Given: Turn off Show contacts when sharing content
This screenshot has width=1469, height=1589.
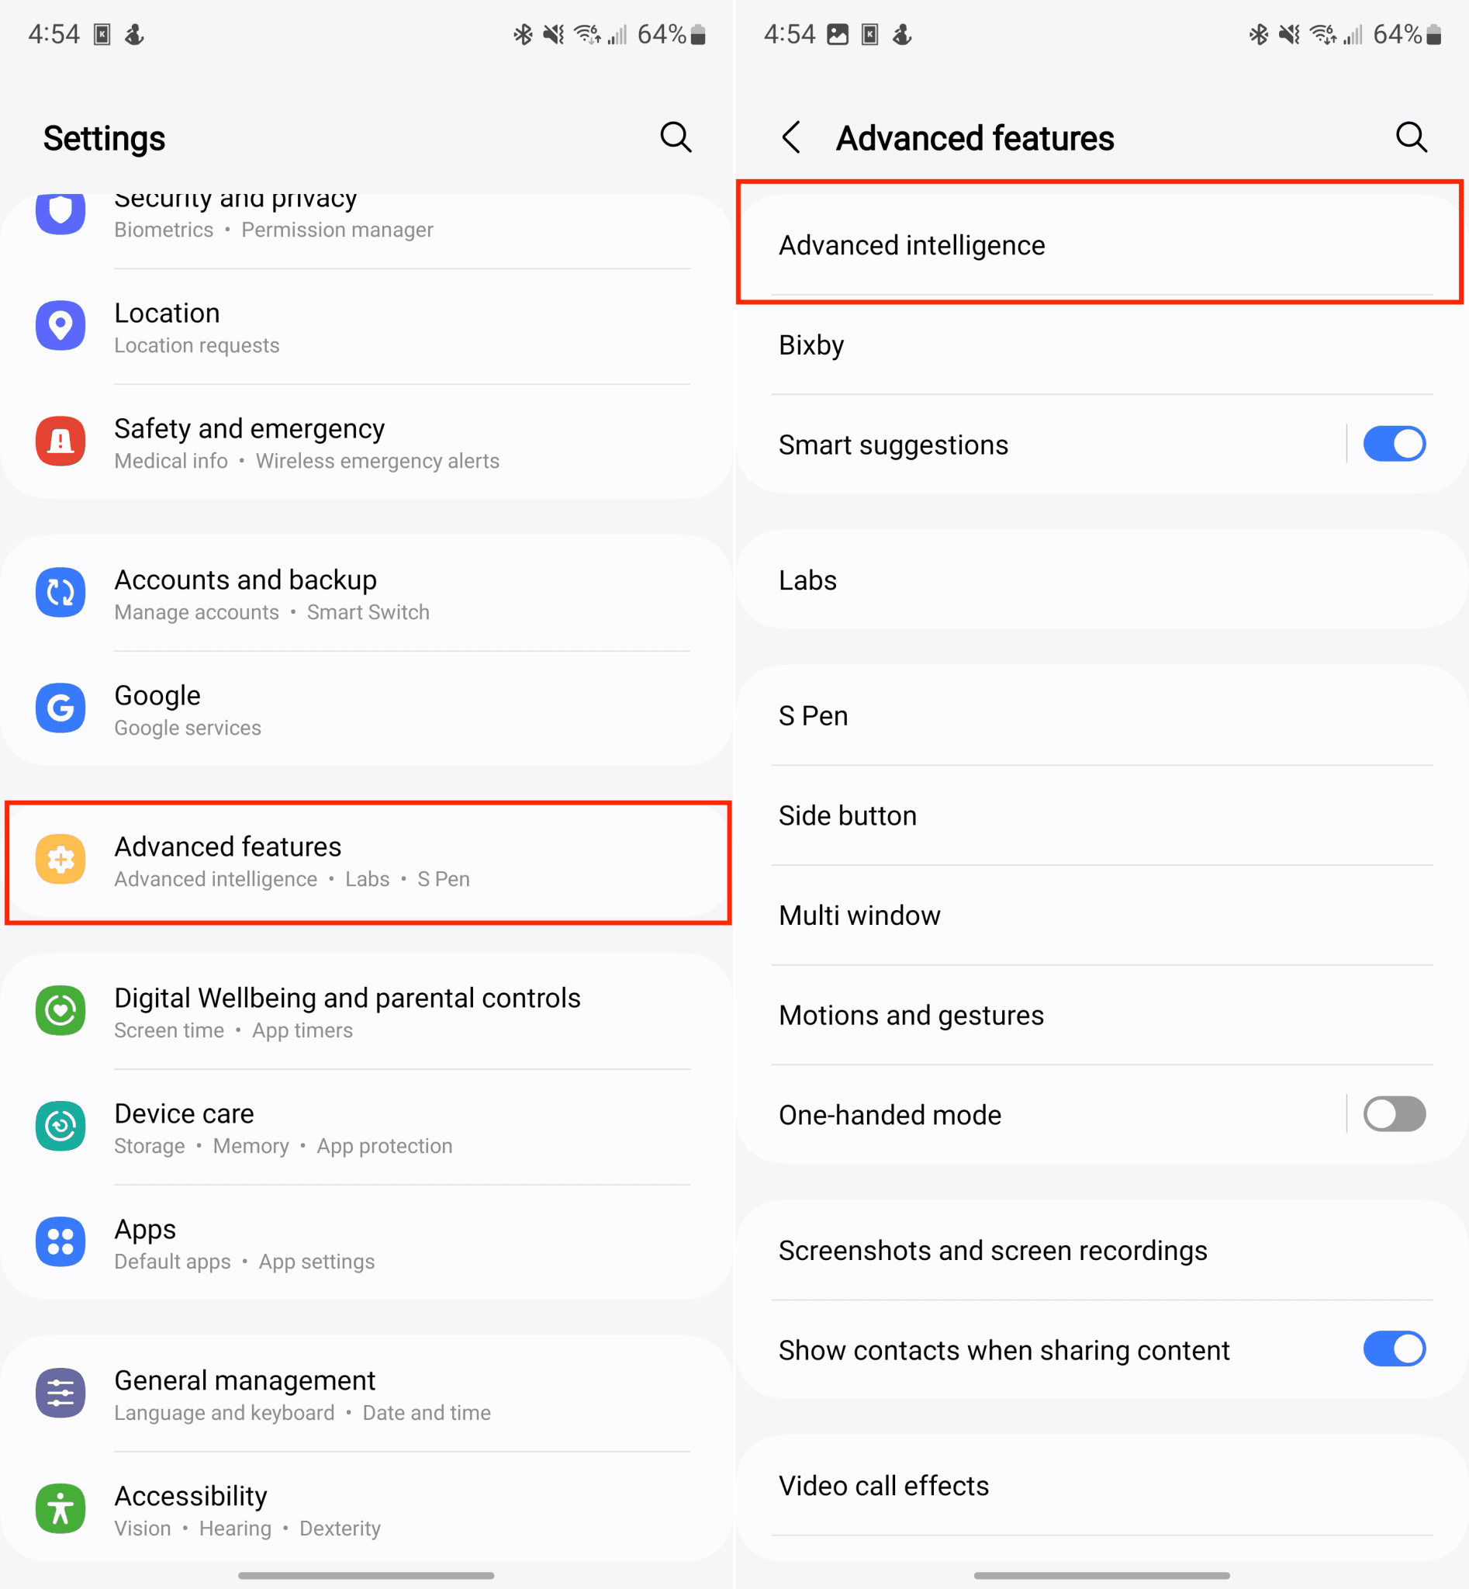Looking at the screenshot, I should pyautogui.click(x=1395, y=1348).
